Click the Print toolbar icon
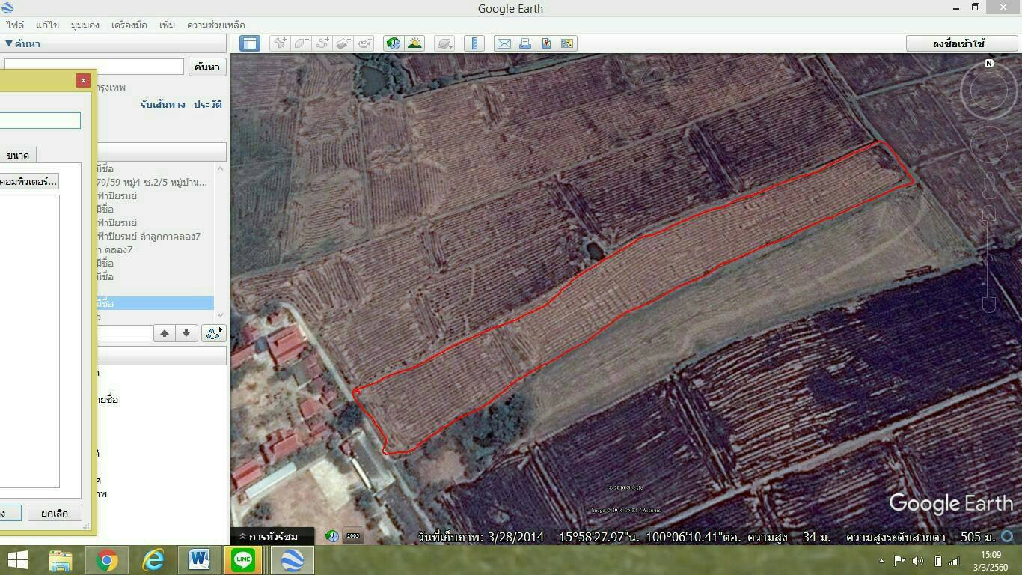Viewport: 1022px width, 575px height. pyautogui.click(x=525, y=43)
